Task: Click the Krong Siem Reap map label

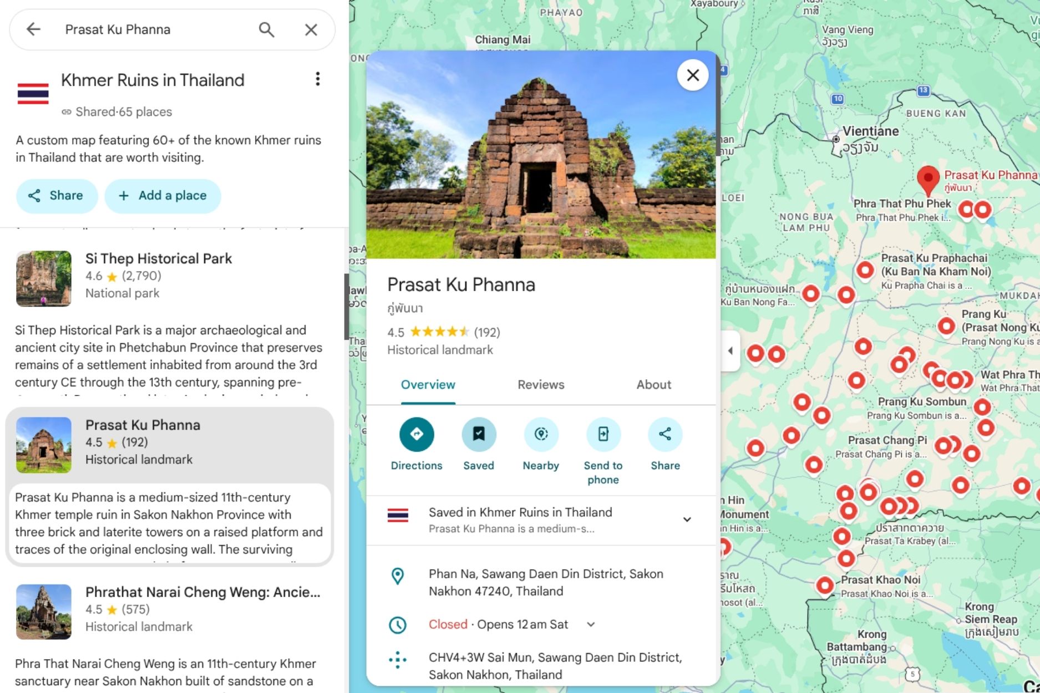Action: (x=991, y=613)
